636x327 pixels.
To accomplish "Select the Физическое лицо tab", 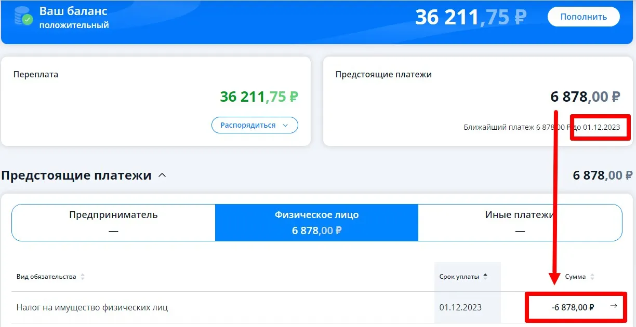I will [316, 222].
